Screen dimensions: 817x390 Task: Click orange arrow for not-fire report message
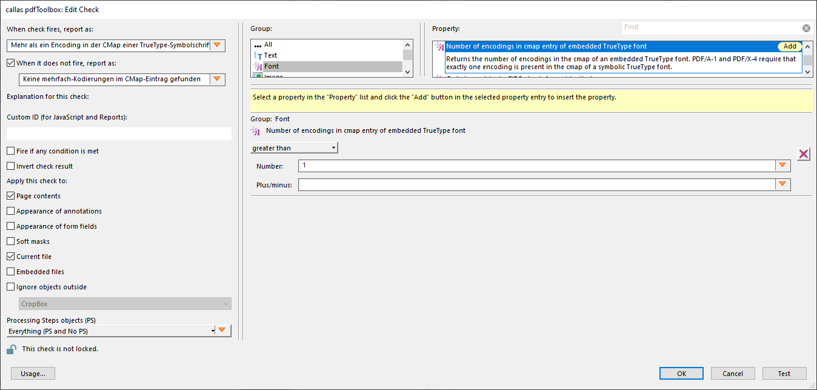click(x=217, y=79)
